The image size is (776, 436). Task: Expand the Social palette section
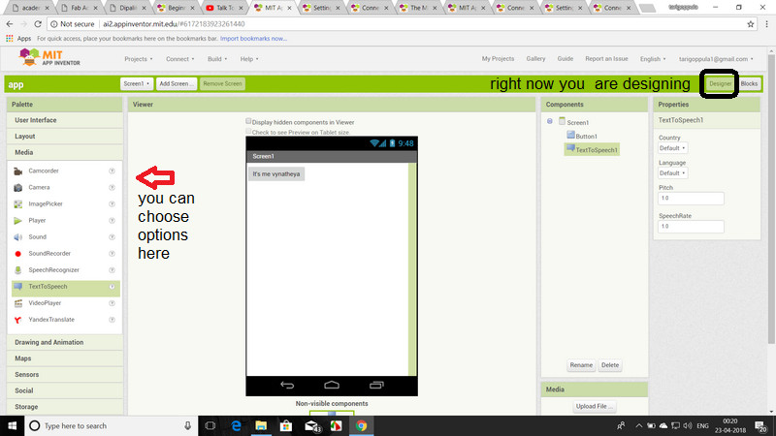pos(65,390)
